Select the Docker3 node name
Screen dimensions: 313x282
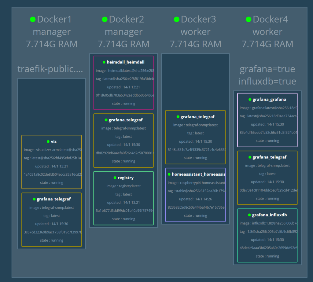coord(198,19)
